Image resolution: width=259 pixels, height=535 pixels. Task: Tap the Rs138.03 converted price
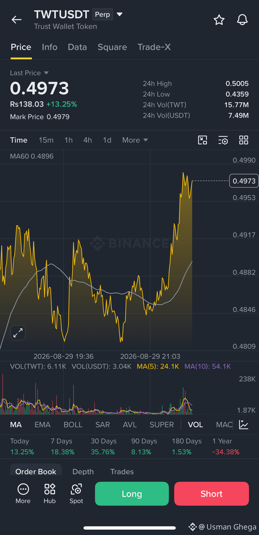coord(27,104)
